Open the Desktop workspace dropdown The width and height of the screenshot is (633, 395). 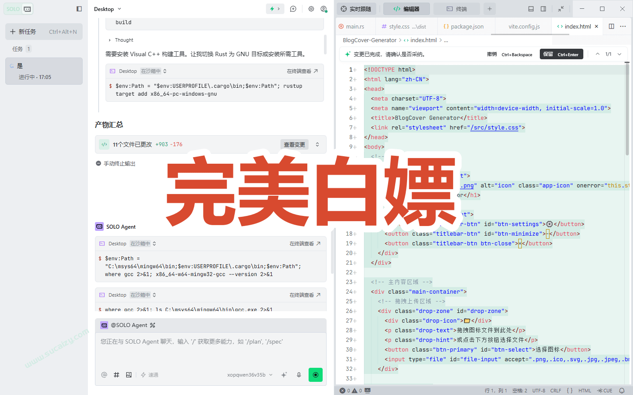[x=108, y=9]
